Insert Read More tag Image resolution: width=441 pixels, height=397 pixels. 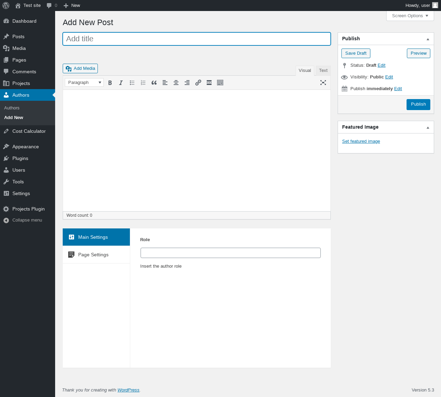click(x=209, y=83)
